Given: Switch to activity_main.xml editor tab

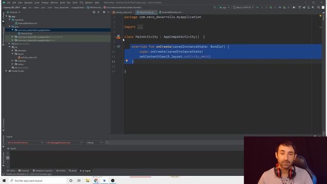Looking at the screenshot, I should [x=122, y=12].
